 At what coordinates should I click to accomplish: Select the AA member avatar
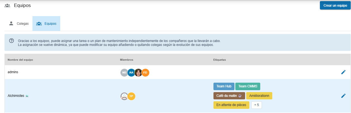131,73
